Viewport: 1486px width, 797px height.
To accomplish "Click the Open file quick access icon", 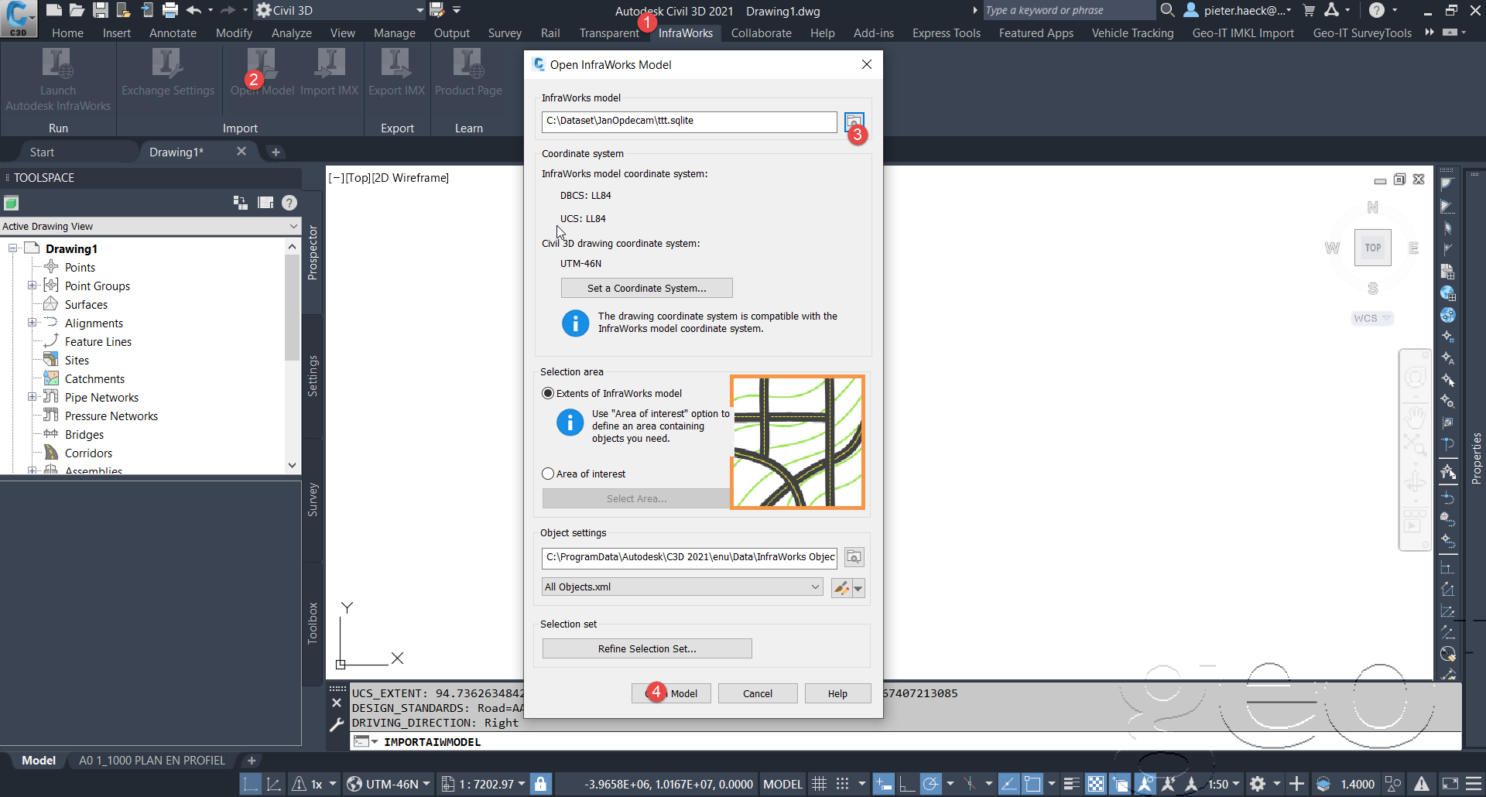I will (x=77, y=10).
